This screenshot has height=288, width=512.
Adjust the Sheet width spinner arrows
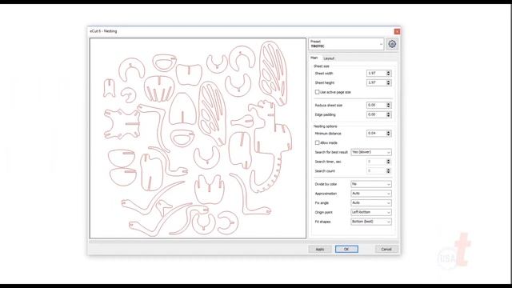[x=389, y=73]
